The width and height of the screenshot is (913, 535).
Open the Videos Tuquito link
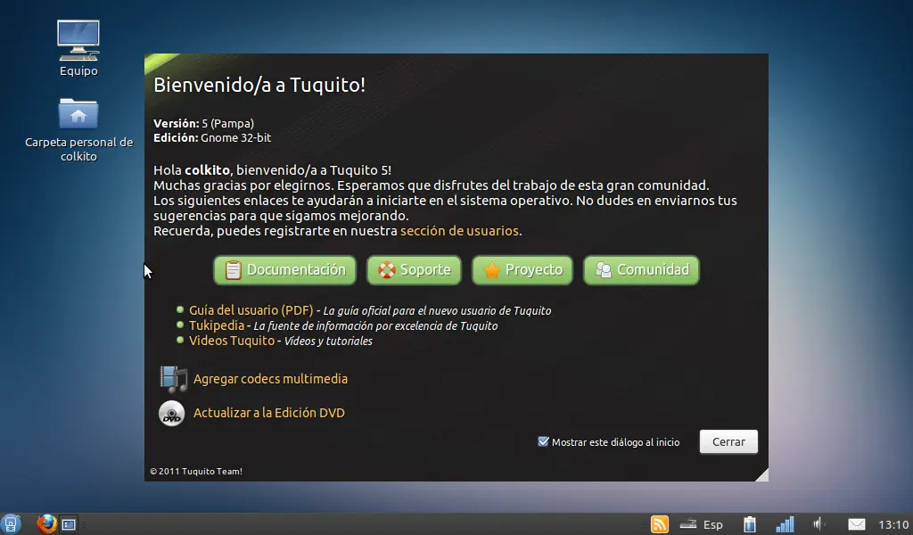point(232,341)
